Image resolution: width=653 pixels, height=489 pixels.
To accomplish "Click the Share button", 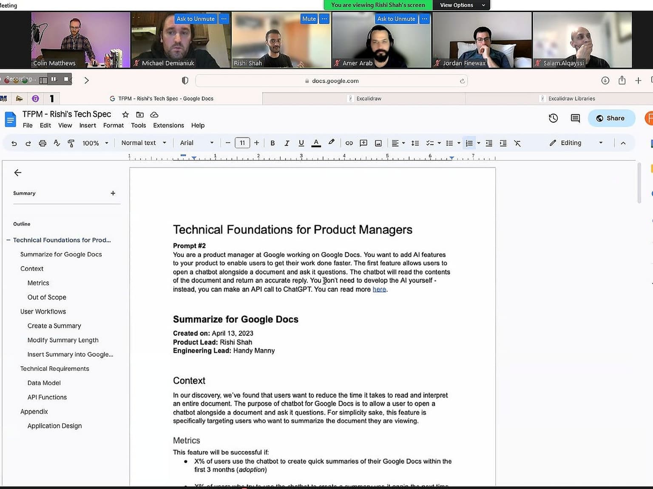I will coord(611,118).
